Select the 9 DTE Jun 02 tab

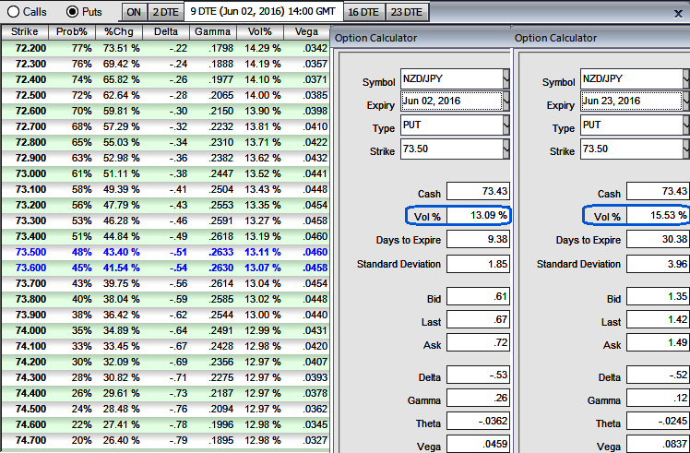(x=263, y=11)
